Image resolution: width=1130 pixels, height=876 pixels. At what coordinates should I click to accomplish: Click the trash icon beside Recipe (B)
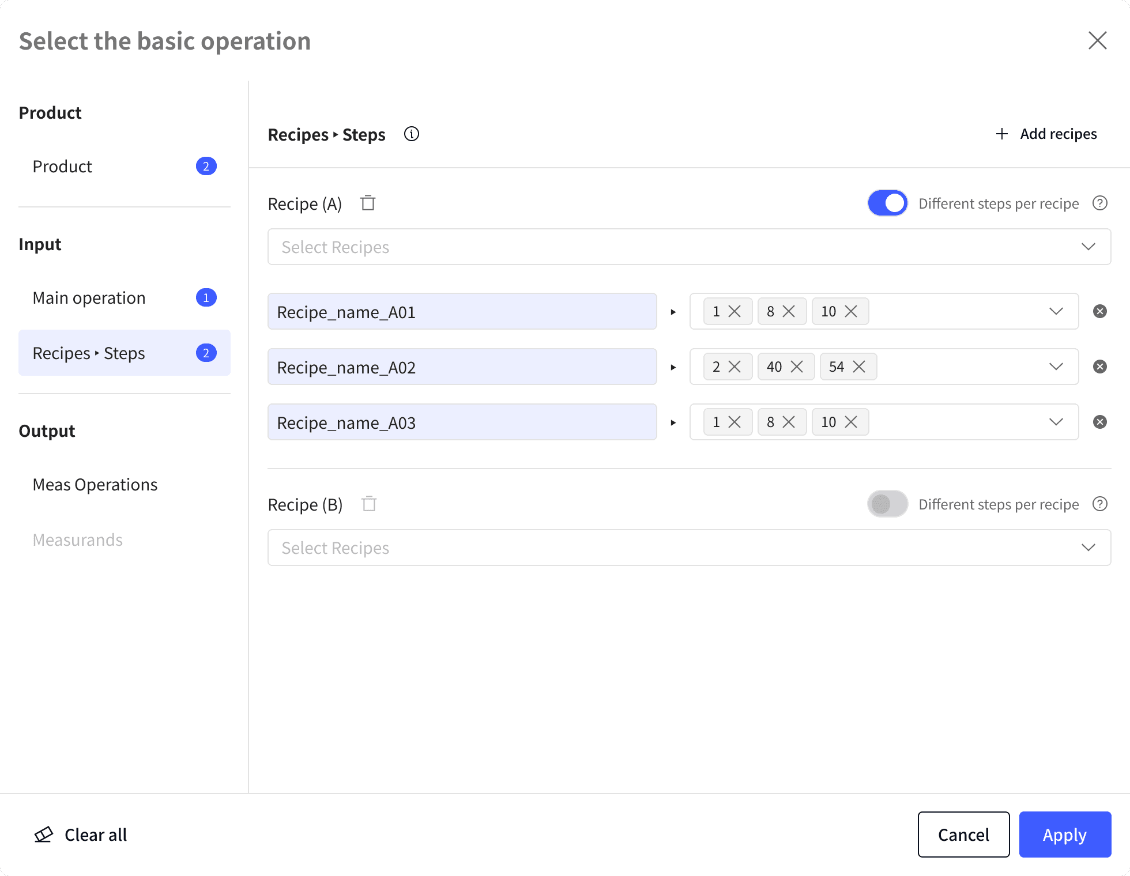369,504
